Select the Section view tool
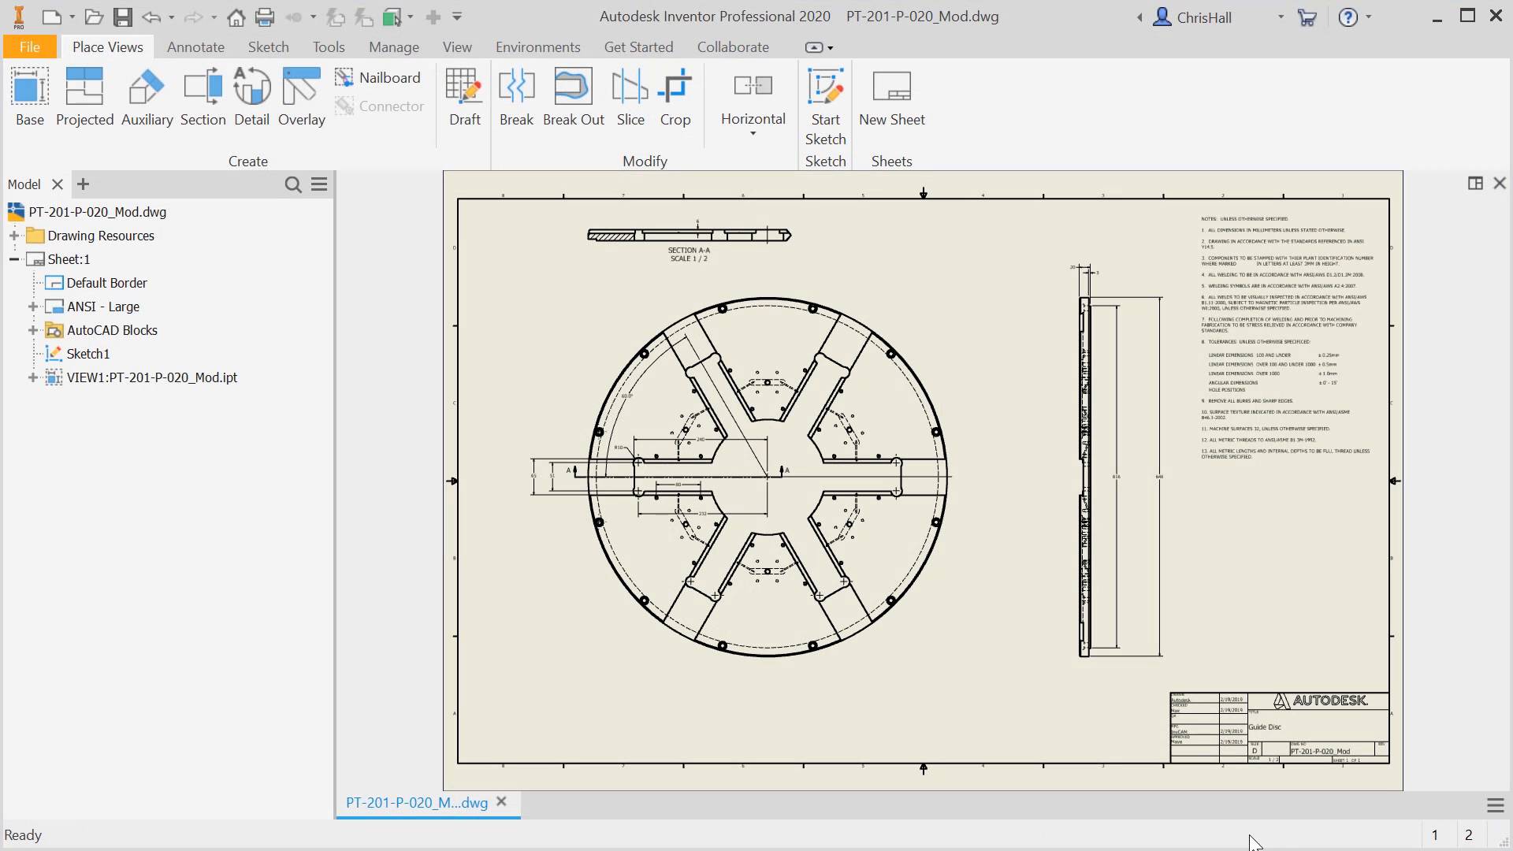The image size is (1513, 851). pos(203,96)
